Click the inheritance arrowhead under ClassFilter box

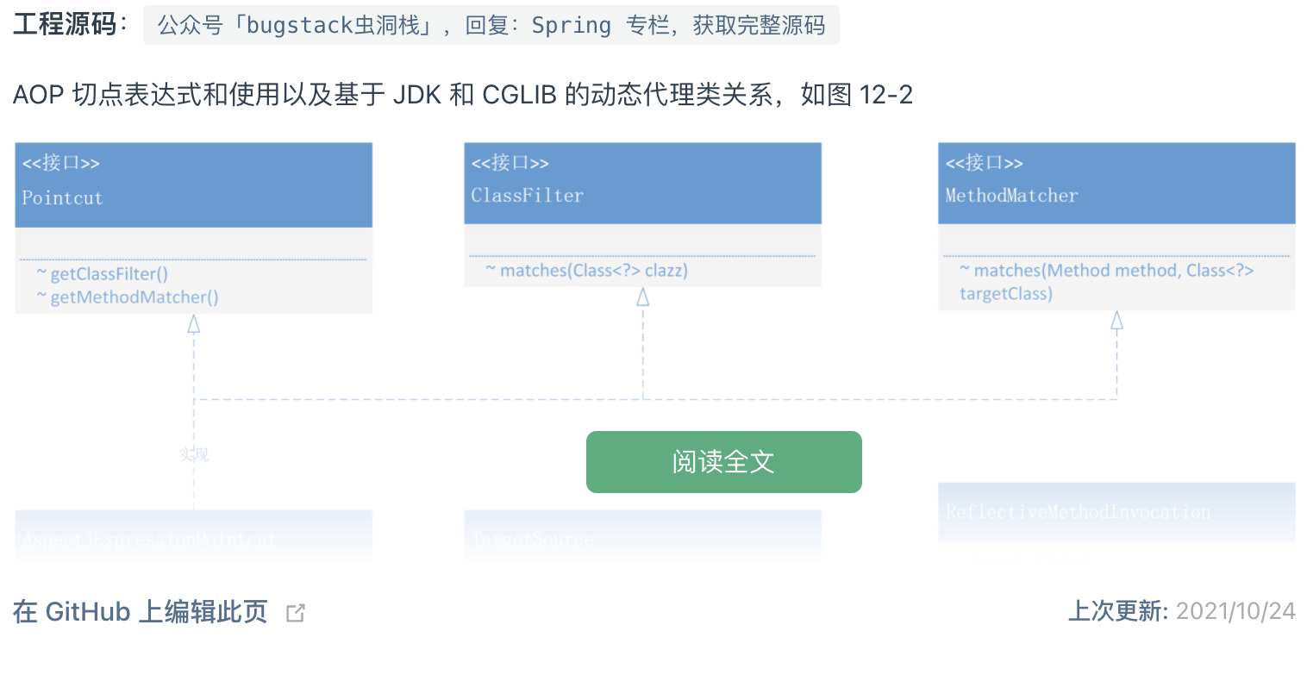(643, 297)
